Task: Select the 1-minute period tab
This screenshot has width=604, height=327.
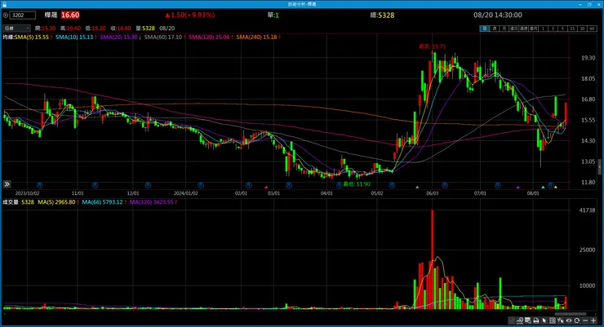Action: (x=543, y=29)
